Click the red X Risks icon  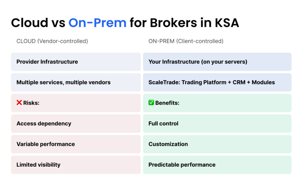tap(19, 103)
